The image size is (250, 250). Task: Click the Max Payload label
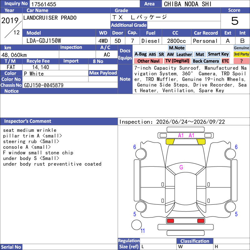pyautogui.click(x=103, y=73)
